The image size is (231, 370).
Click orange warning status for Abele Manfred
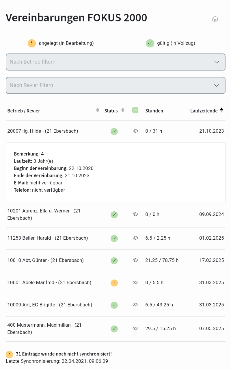coord(114,283)
